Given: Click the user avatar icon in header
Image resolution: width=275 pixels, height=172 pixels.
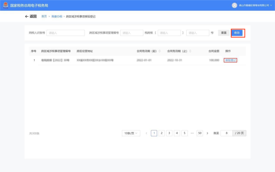Looking at the screenshot, I should [234, 5].
